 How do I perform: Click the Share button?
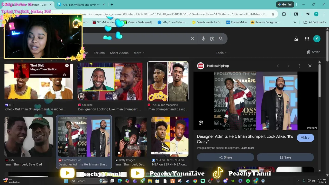pyautogui.click(x=225, y=157)
